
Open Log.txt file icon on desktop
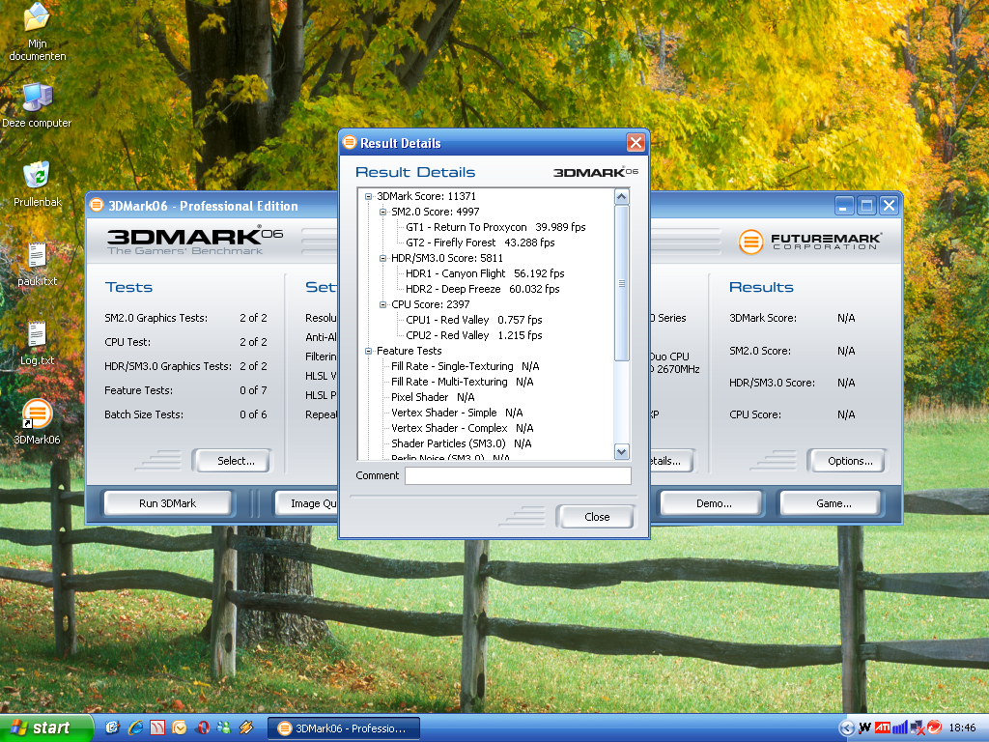pyautogui.click(x=38, y=343)
